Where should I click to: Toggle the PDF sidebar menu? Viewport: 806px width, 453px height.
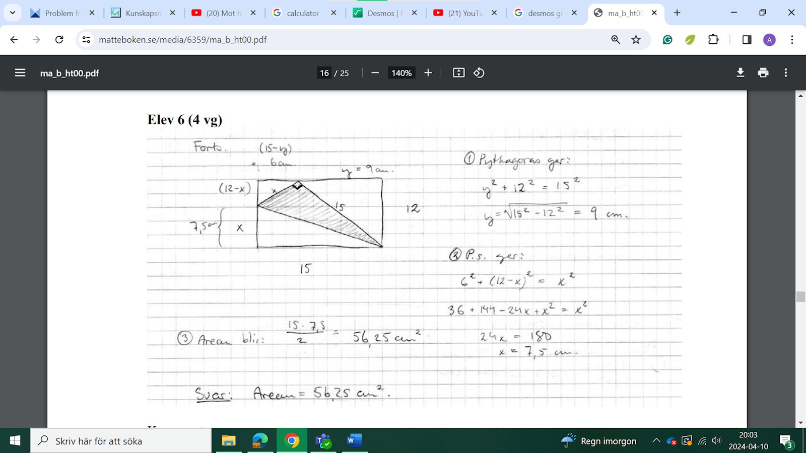pyautogui.click(x=20, y=73)
